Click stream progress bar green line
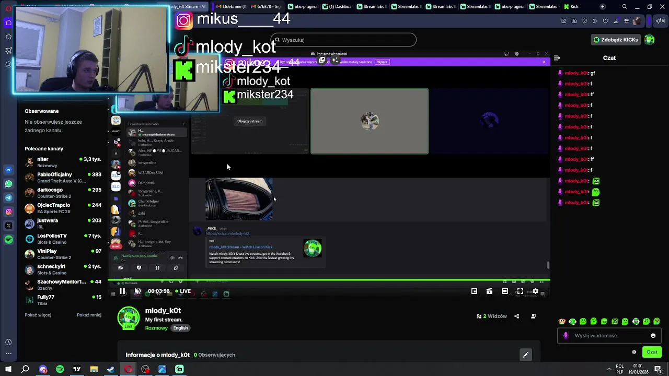The image size is (669, 376). pos(329,280)
